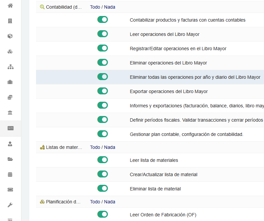This screenshot has height=221, width=264.
Task: Toggle Contabilizar productos y facturas permission
Action: pyautogui.click(x=103, y=20)
